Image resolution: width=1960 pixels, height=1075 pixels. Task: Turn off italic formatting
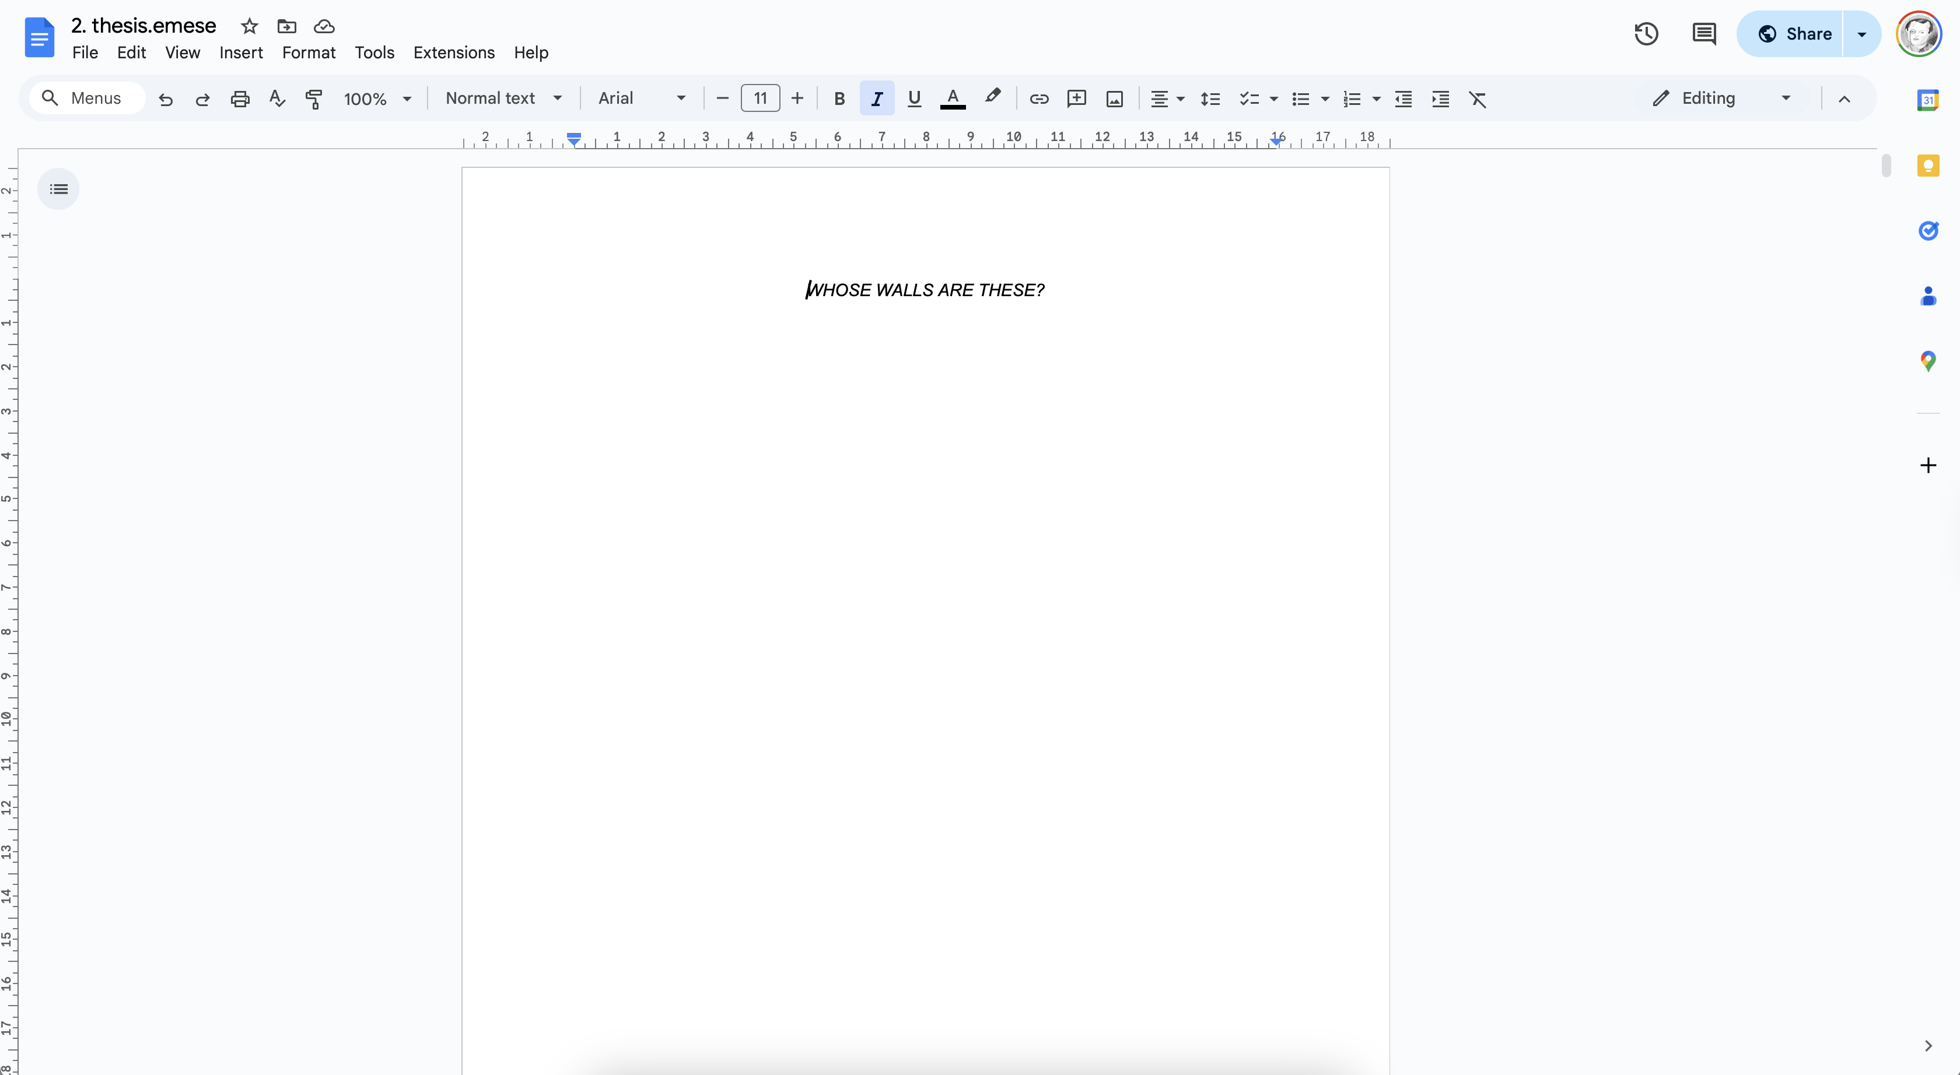click(x=877, y=99)
